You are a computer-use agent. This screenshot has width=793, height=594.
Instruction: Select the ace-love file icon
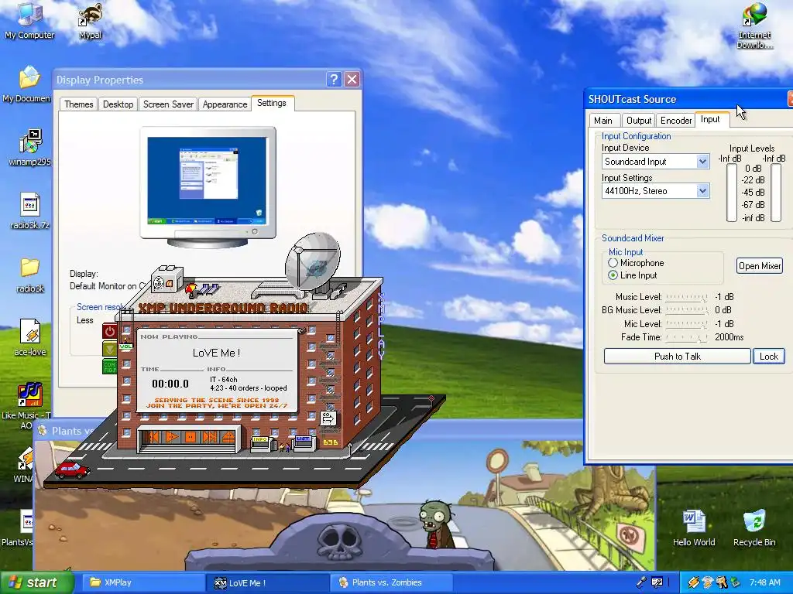click(x=30, y=337)
